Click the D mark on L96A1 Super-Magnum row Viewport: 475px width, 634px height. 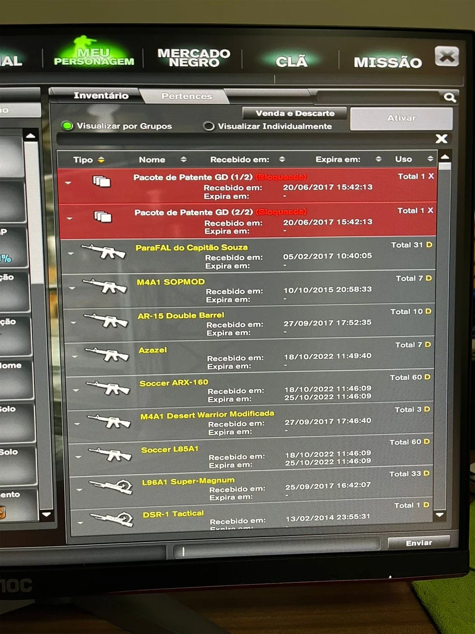[426, 473]
